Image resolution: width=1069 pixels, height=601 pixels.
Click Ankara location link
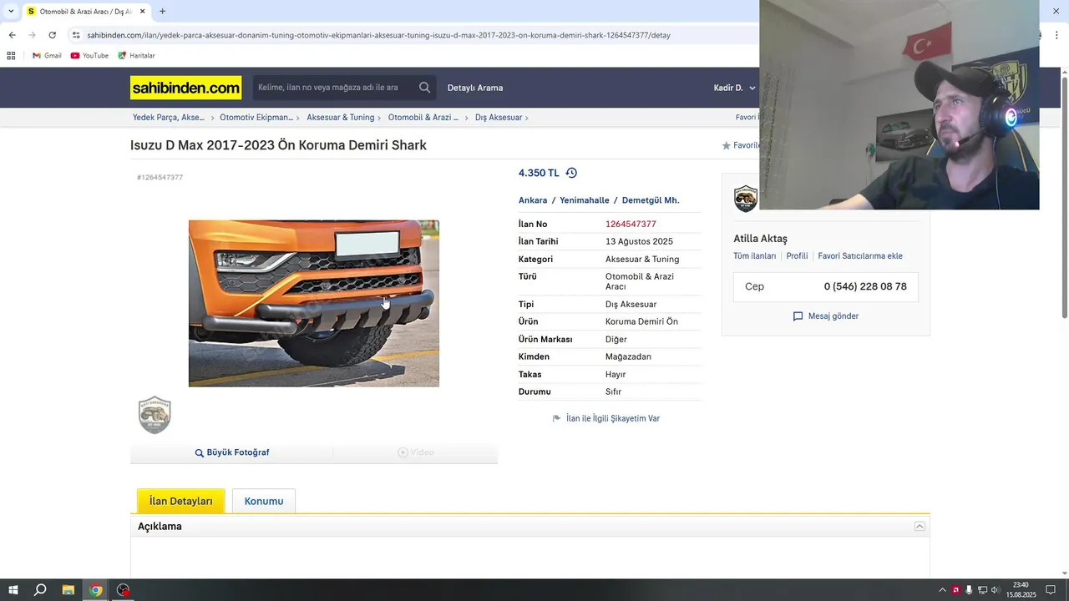(x=533, y=200)
